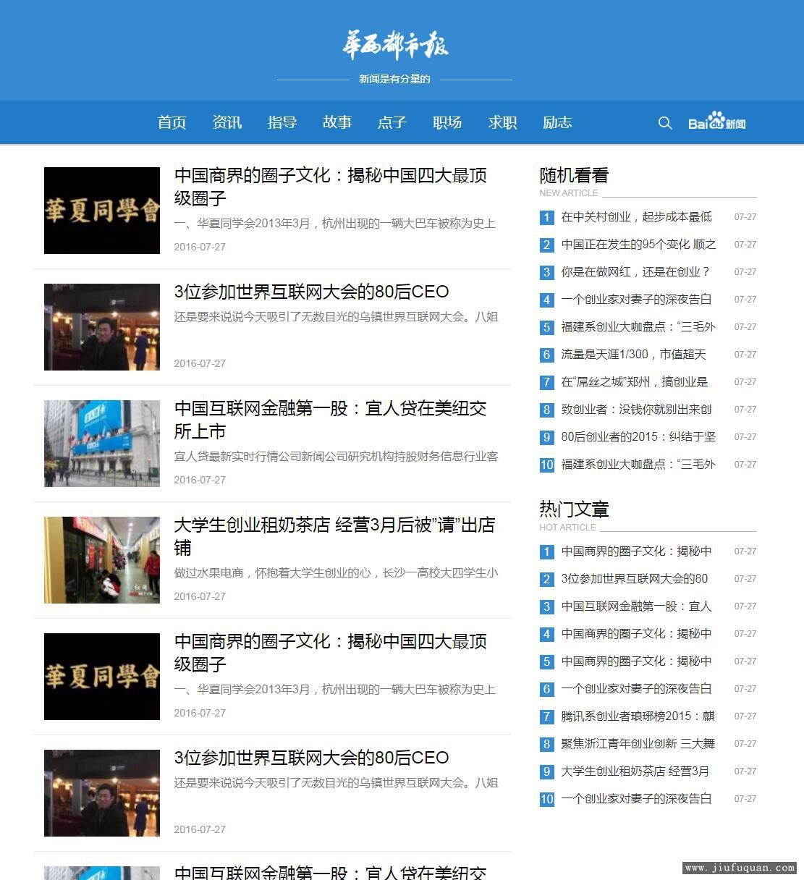The width and height of the screenshot is (804, 880).
Task: Open random article 你是在做网红，还是在创业？
Action: pos(635,271)
